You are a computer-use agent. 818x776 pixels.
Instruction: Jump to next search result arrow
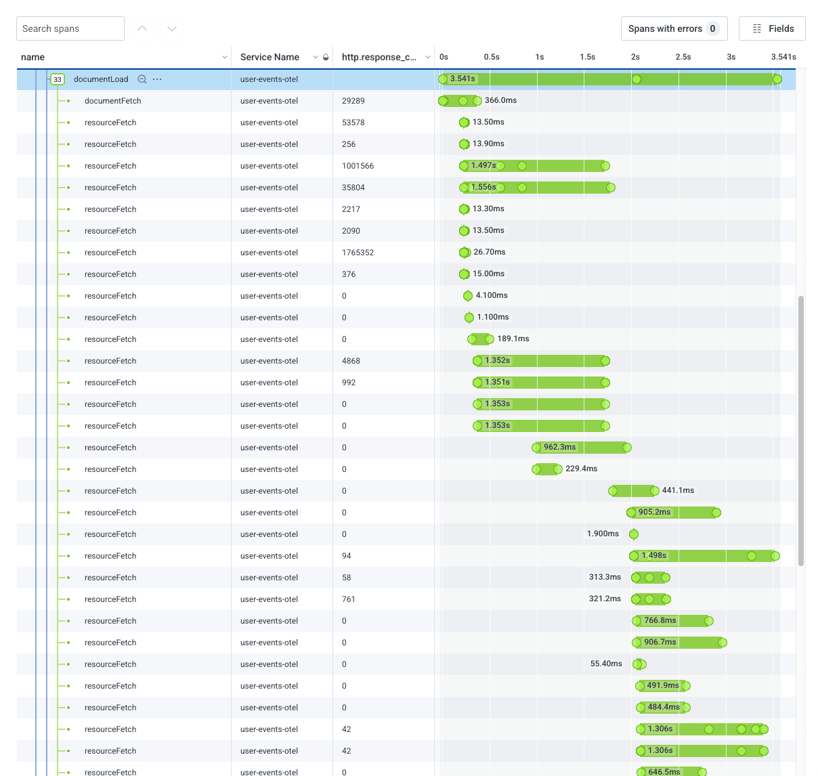pos(172,28)
